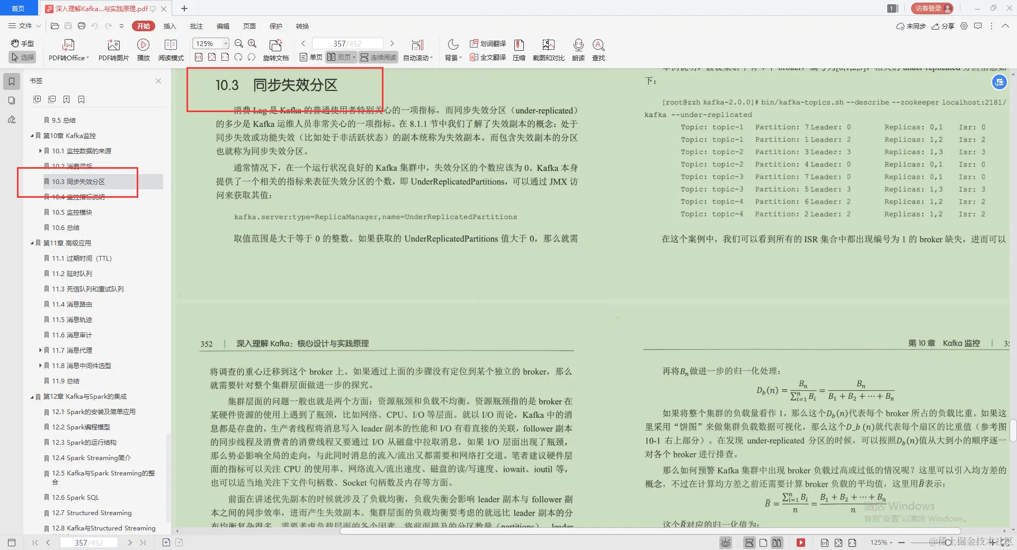Open PDF转图片 (PDF to image) tool
Screen dimensions: 1017x550
click(113, 50)
